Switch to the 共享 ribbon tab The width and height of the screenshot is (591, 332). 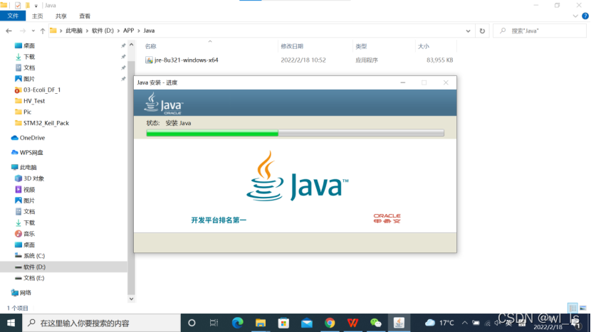click(x=61, y=16)
